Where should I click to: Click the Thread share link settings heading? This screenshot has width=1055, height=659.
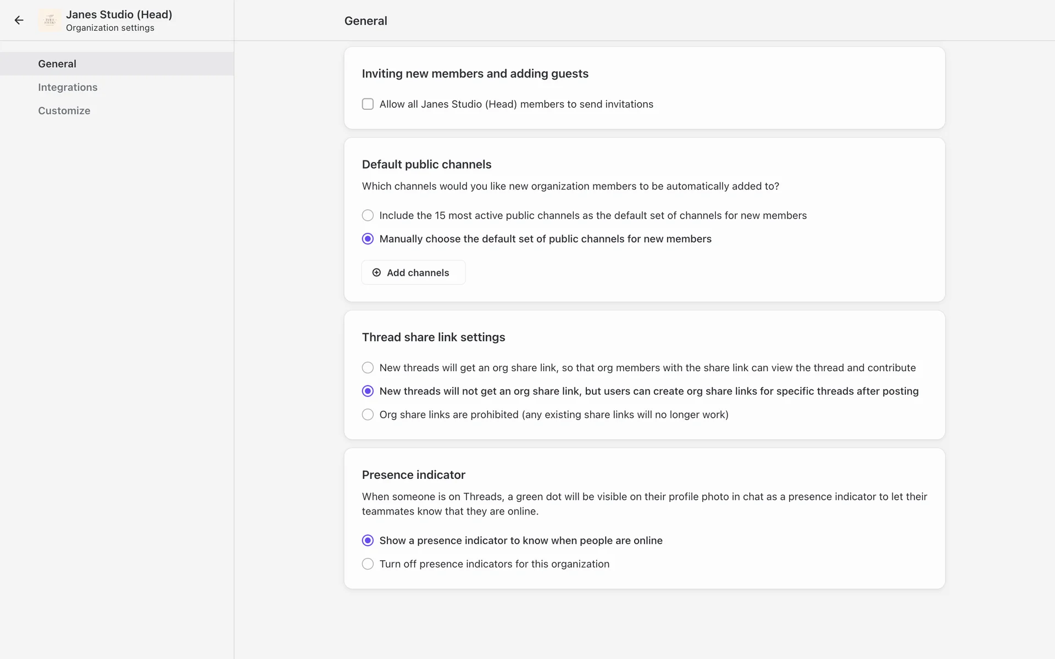433,337
